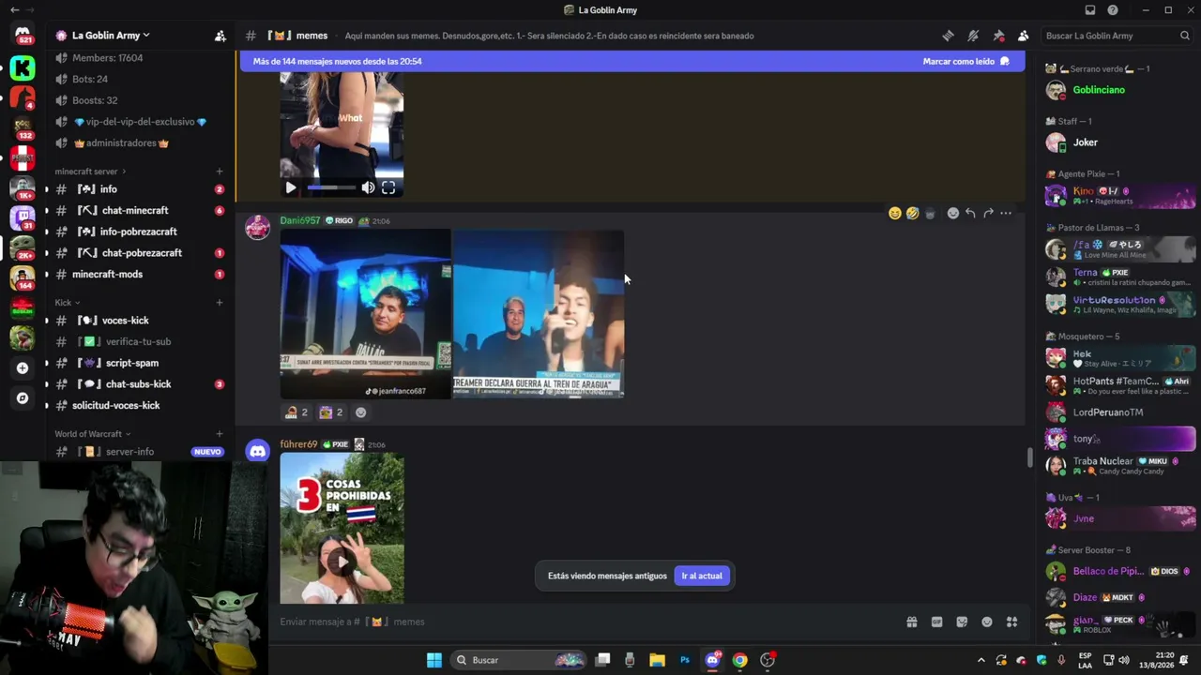This screenshot has width=1201, height=675.
Task: Open File Explorer from taskbar
Action: click(657, 660)
